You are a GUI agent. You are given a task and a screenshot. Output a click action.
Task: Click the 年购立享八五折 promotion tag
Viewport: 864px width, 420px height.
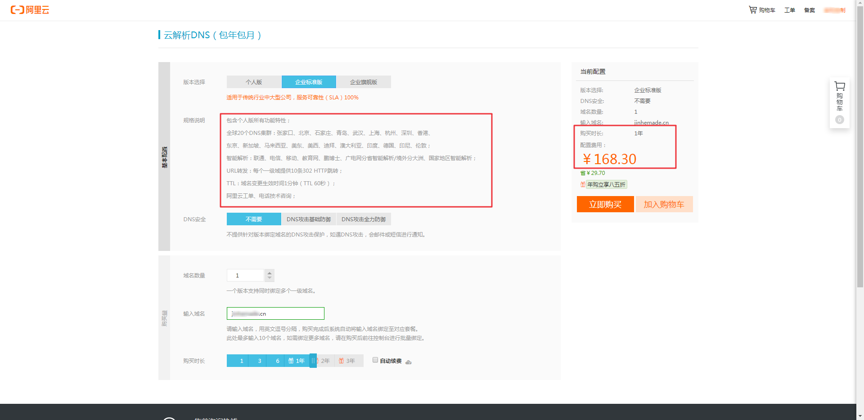click(x=606, y=184)
